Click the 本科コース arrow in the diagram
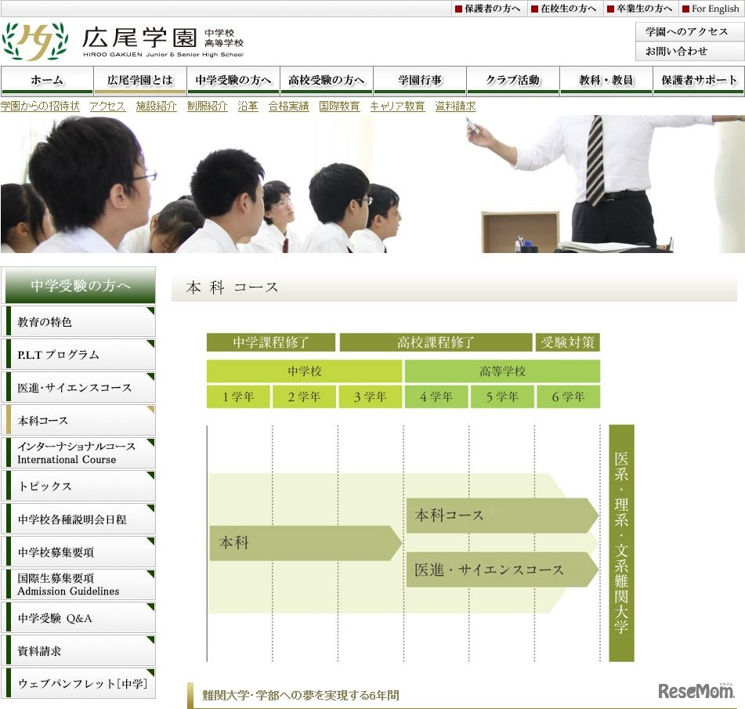The height and width of the screenshot is (709, 745). pos(501,515)
